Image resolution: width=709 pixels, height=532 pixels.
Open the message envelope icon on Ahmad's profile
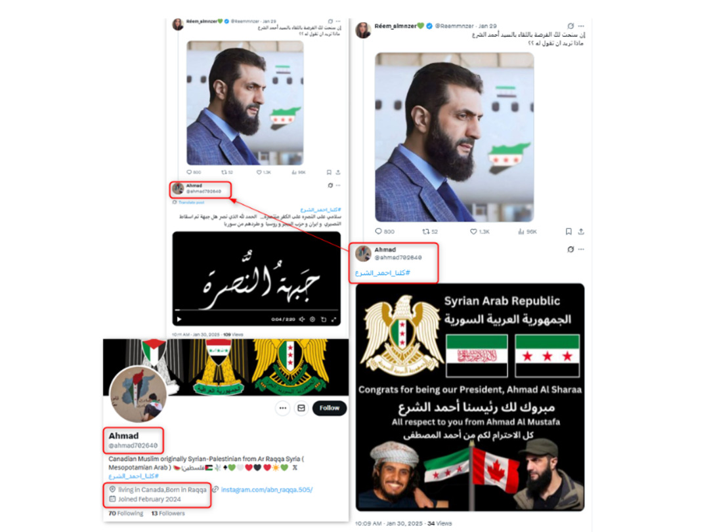click(301, 408)
